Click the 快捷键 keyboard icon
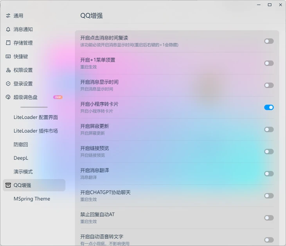This screenshot has width=286, height=246. coord(8,57)
